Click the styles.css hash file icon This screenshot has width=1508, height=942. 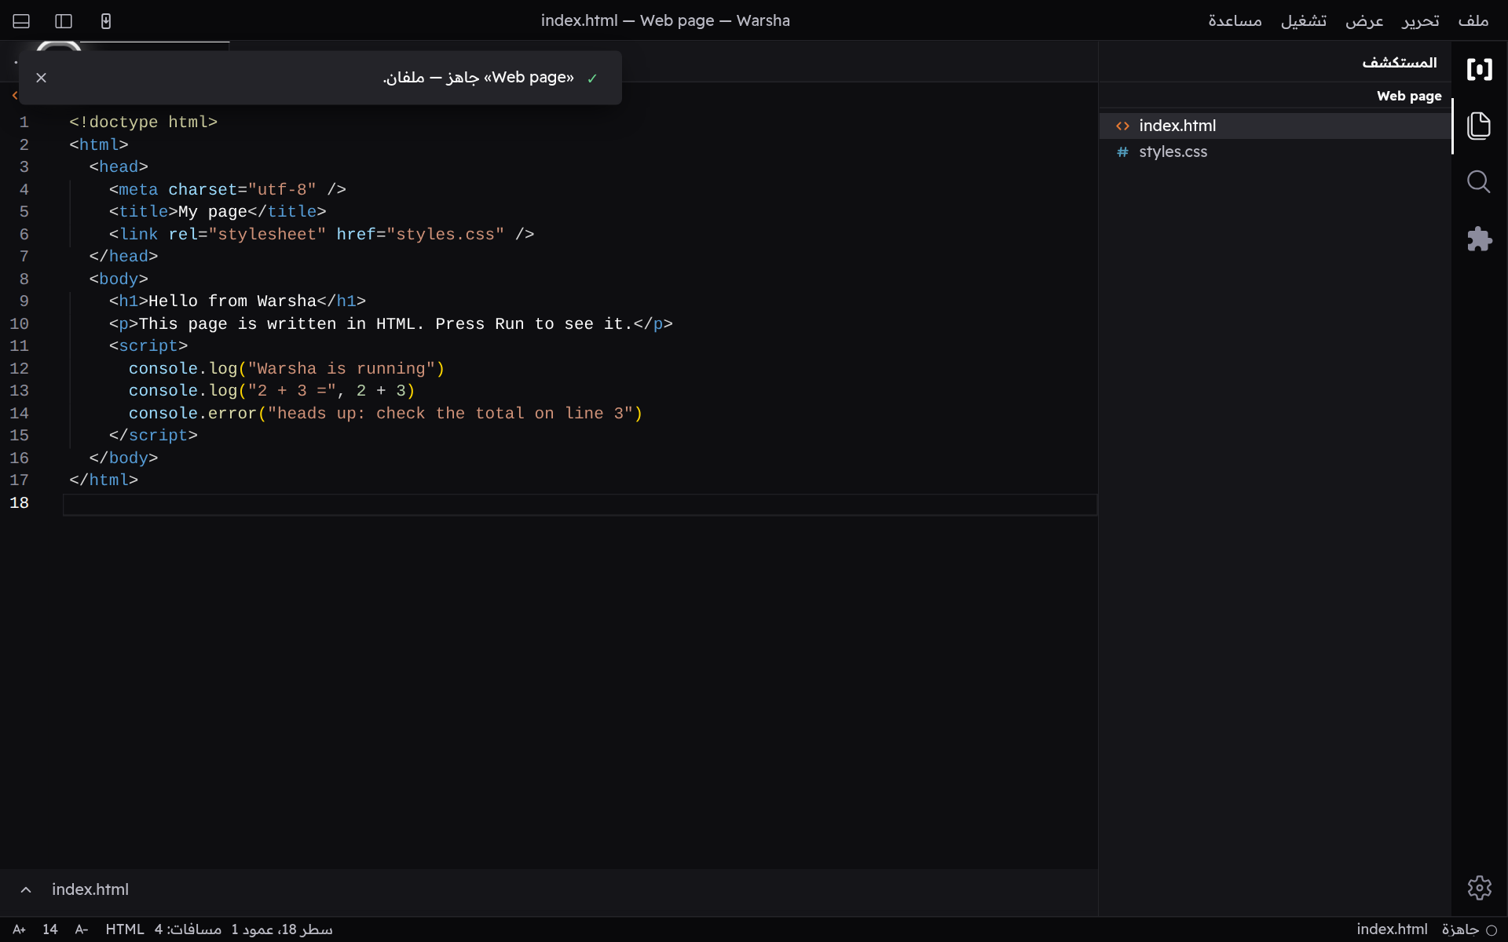click(x=1122, y=152)
